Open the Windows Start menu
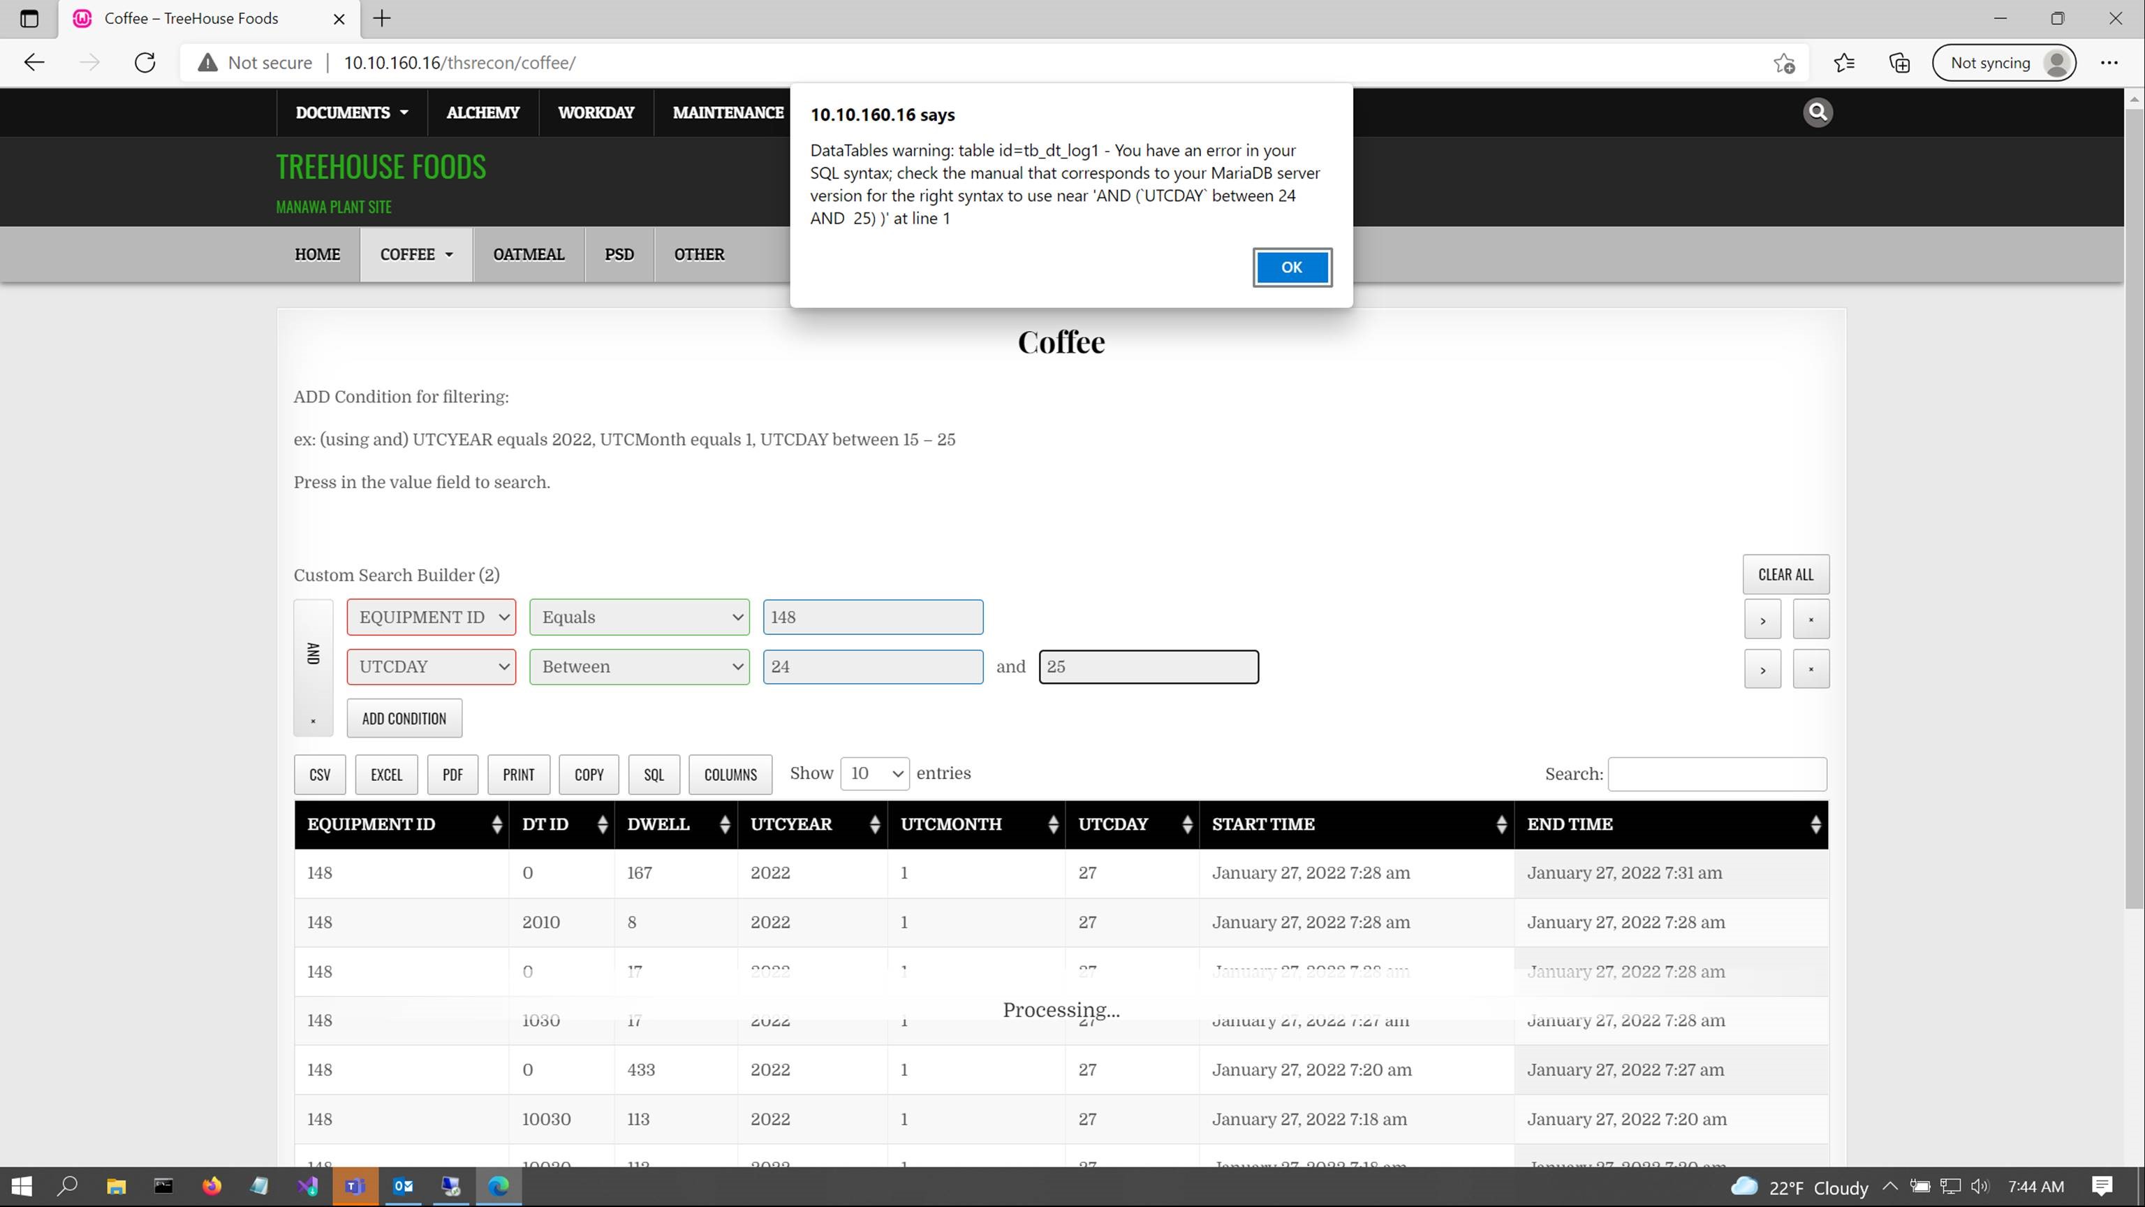 (x=21, y=1186)
